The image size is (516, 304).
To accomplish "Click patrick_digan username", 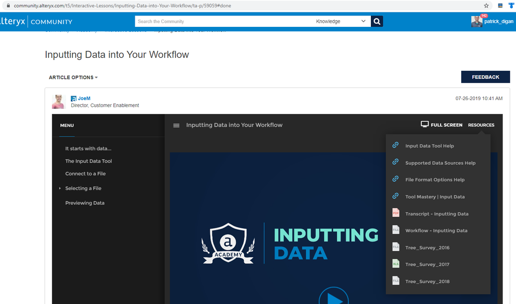I will pos(498,21).
